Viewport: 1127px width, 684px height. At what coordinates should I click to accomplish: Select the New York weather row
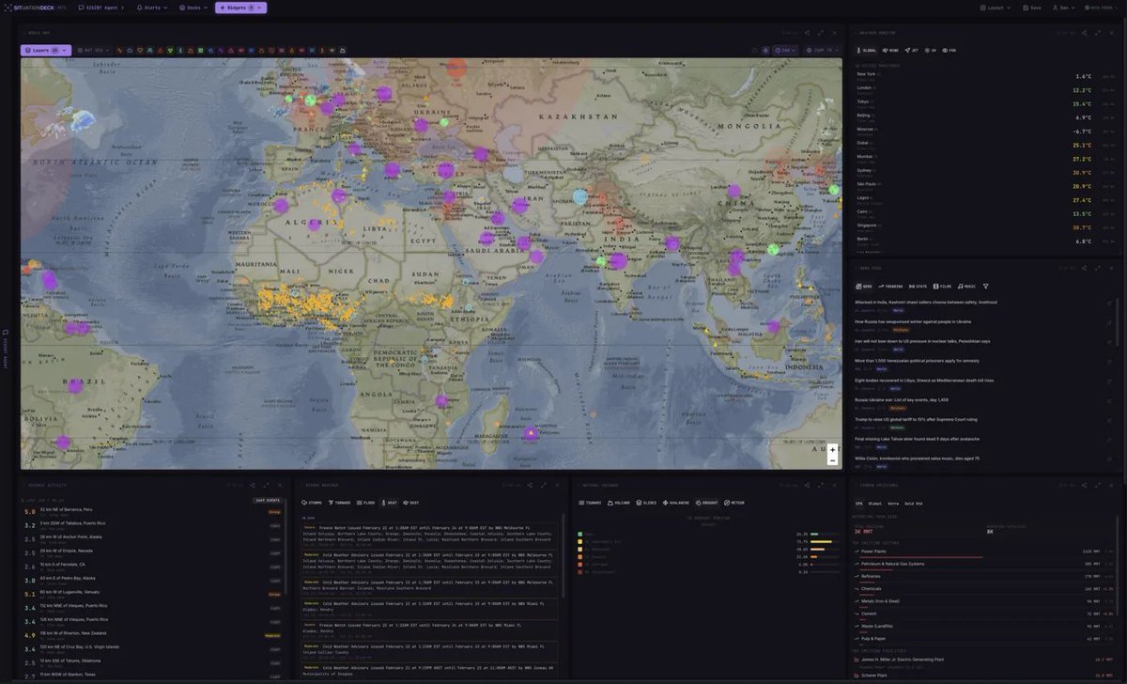[984, 76]
